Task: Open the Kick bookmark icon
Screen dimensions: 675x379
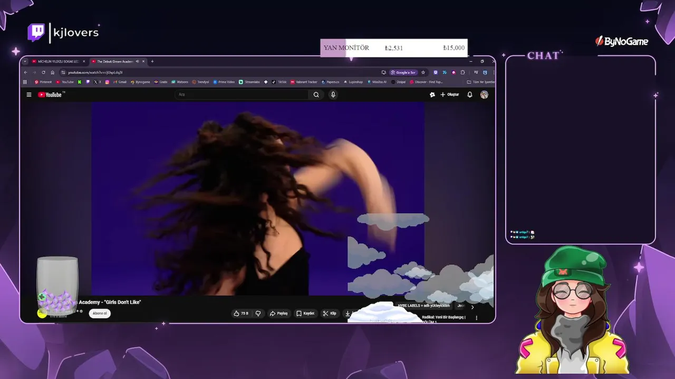Action: [x=80, y=82]
